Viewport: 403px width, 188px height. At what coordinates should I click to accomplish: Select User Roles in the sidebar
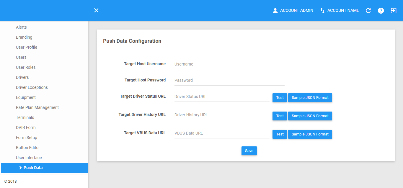26,67
